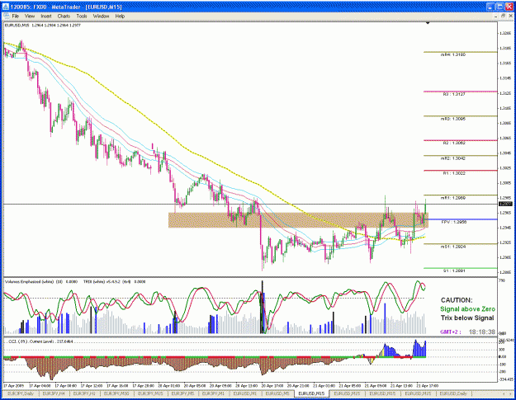The image size is (516, 400).
Task: Minimize the chart child window from the menu bar
Action: [496, 16]
